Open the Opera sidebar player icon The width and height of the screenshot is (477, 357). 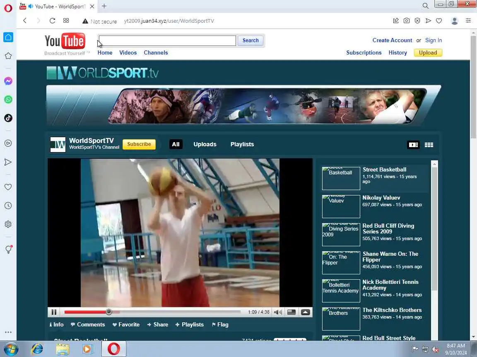tap(8, 143)
